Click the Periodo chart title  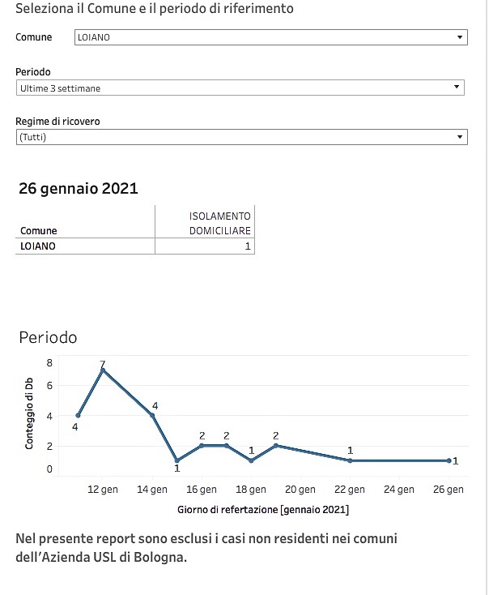(x=48, y=337)
